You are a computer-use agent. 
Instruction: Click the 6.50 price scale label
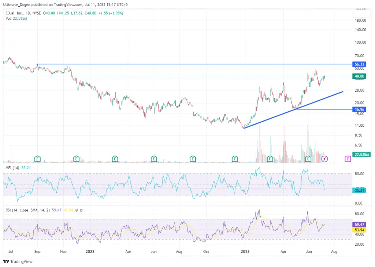click(359, 145)
